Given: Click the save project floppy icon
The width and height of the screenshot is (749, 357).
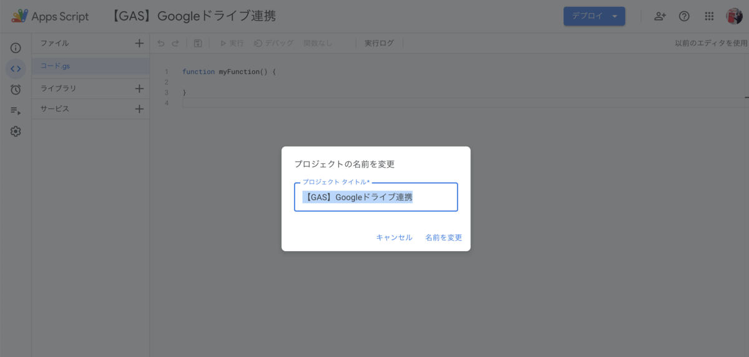Looking at the screenshot, I should [x=198, y=44].
